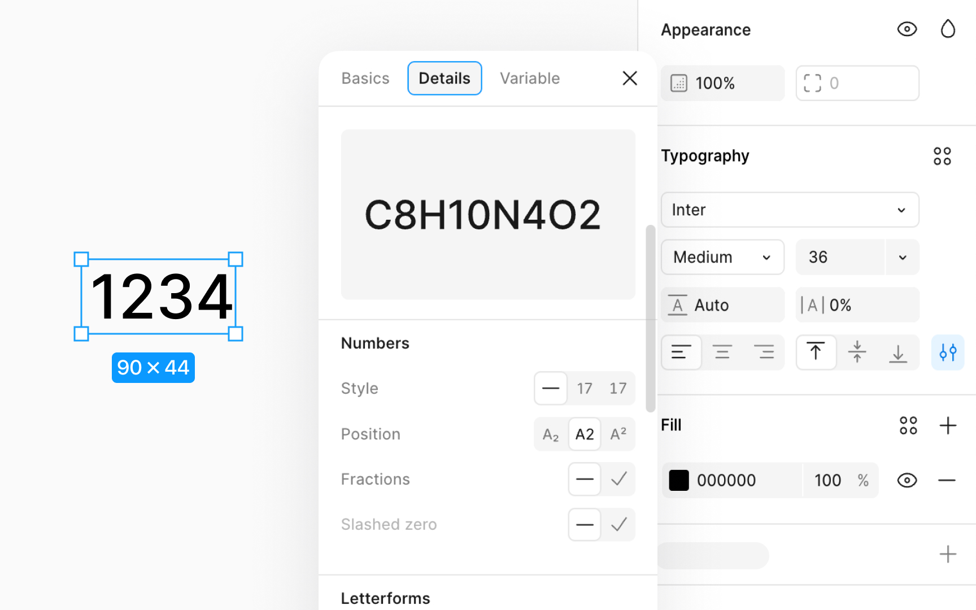The width and height of the screenshot is (976, 610).
Task: Set vertical alignment to bottom
Action: tap(898, 352)
